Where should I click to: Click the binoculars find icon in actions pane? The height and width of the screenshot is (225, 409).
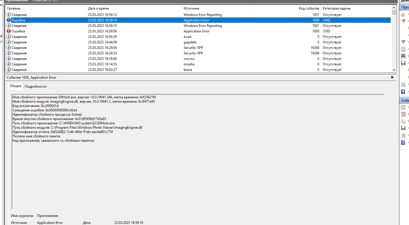[403, 56]
